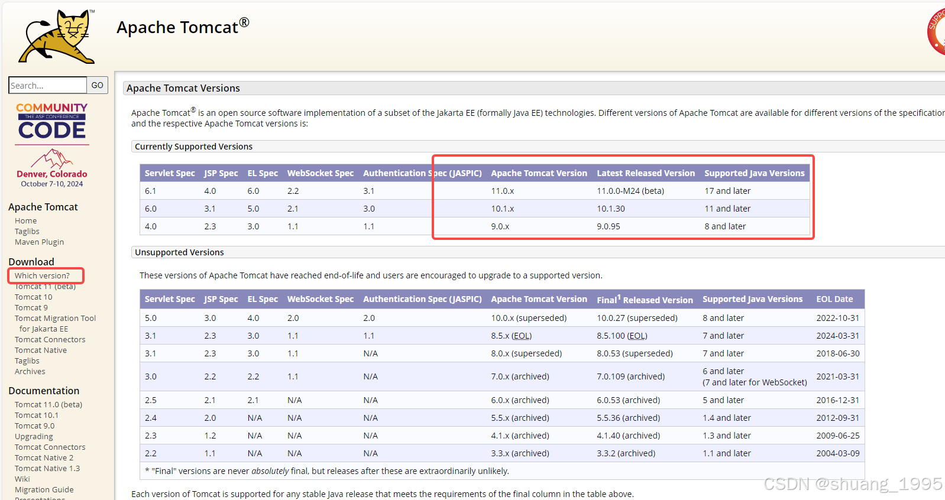Click the 10.1.30 released version cell
This screenshot has width=945, height=500.
611,209
